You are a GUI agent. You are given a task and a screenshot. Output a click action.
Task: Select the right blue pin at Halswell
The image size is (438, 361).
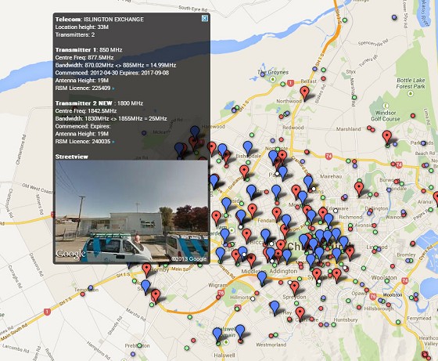(x=240, y=332)
